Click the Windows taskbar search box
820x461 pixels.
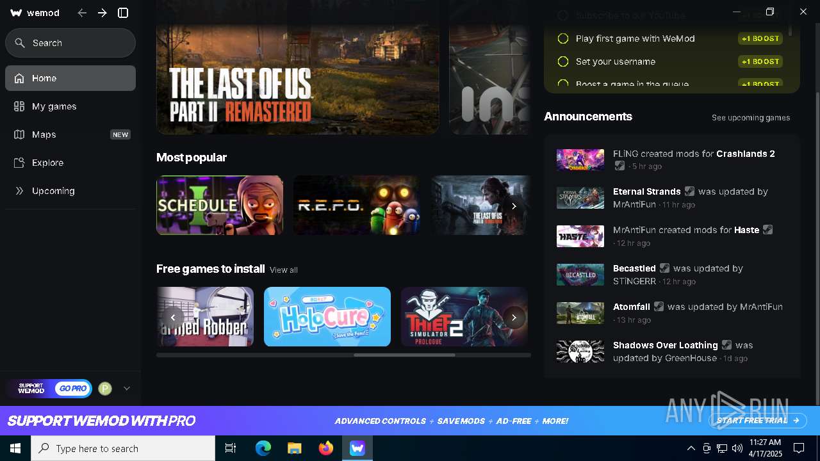coord(123,448)
